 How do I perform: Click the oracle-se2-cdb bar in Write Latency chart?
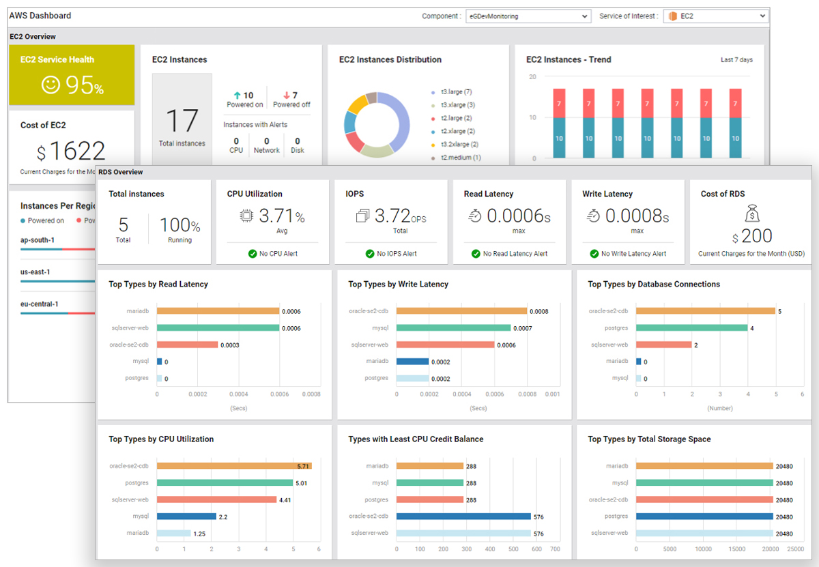[461, 311]
